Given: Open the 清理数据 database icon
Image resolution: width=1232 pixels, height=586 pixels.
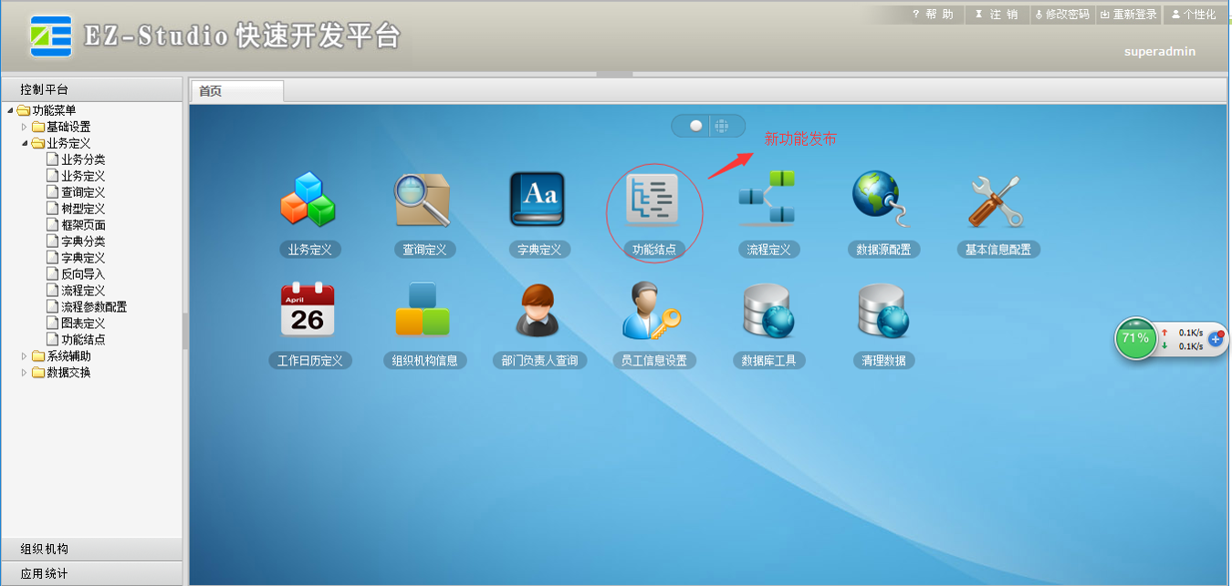Looking at the screenshot, I should [882, 311].
